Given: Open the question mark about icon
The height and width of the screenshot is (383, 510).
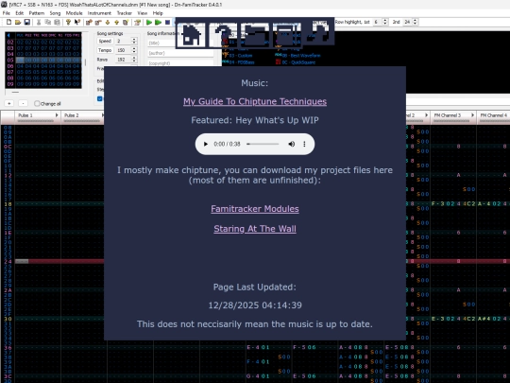Looking at the screenshot, I should [x=223, y=35].
